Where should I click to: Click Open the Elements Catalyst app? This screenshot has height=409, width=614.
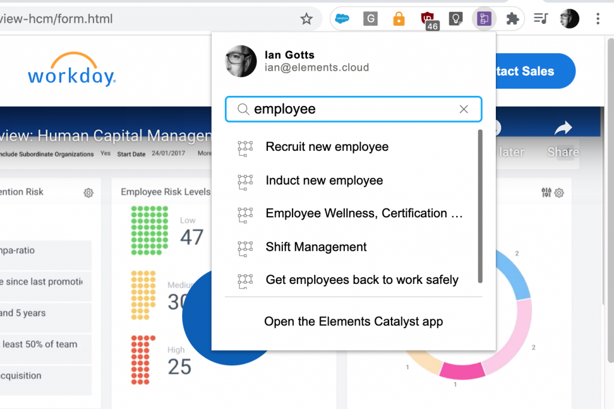click(353, 322)
